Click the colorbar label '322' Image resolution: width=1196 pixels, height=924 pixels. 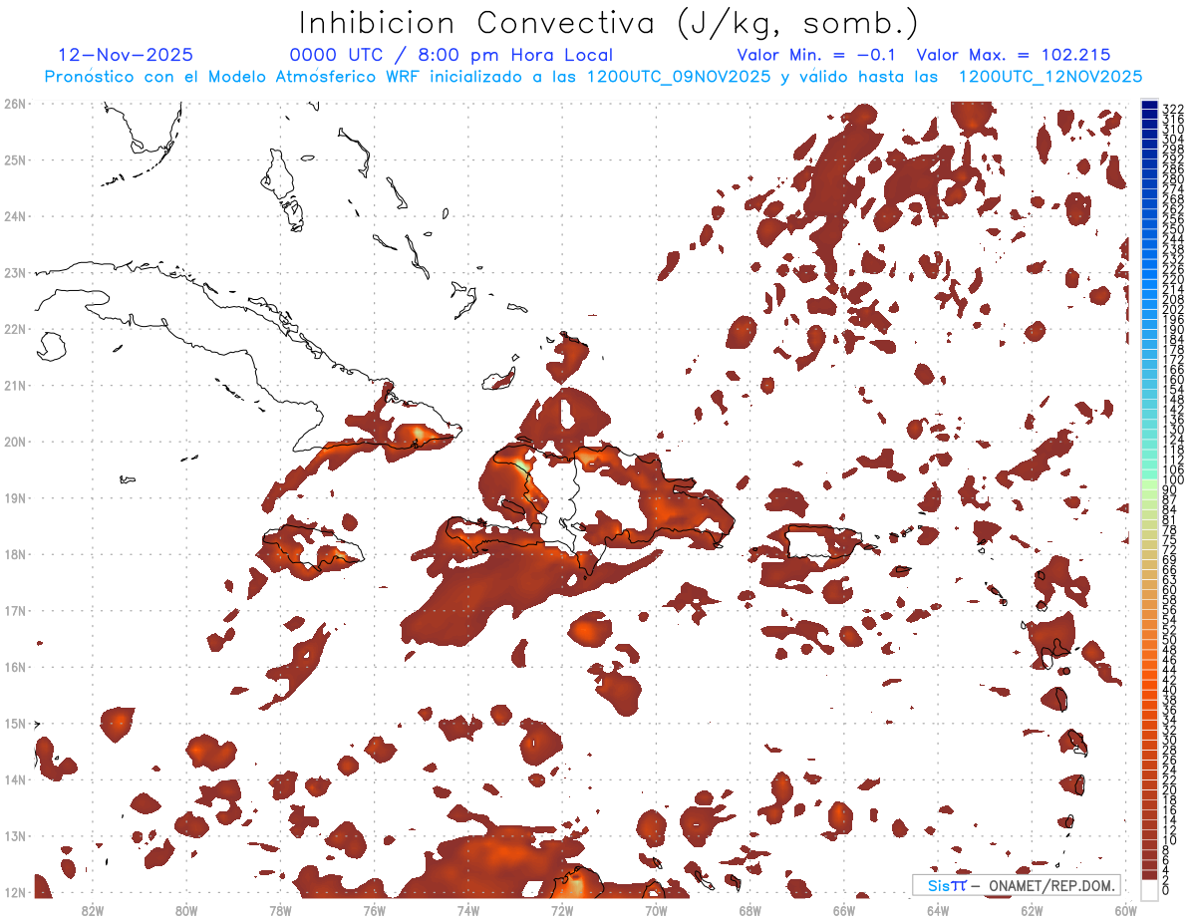point(1173,109)
